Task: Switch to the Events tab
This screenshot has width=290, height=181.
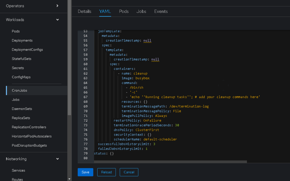Action: pos(161,11)
